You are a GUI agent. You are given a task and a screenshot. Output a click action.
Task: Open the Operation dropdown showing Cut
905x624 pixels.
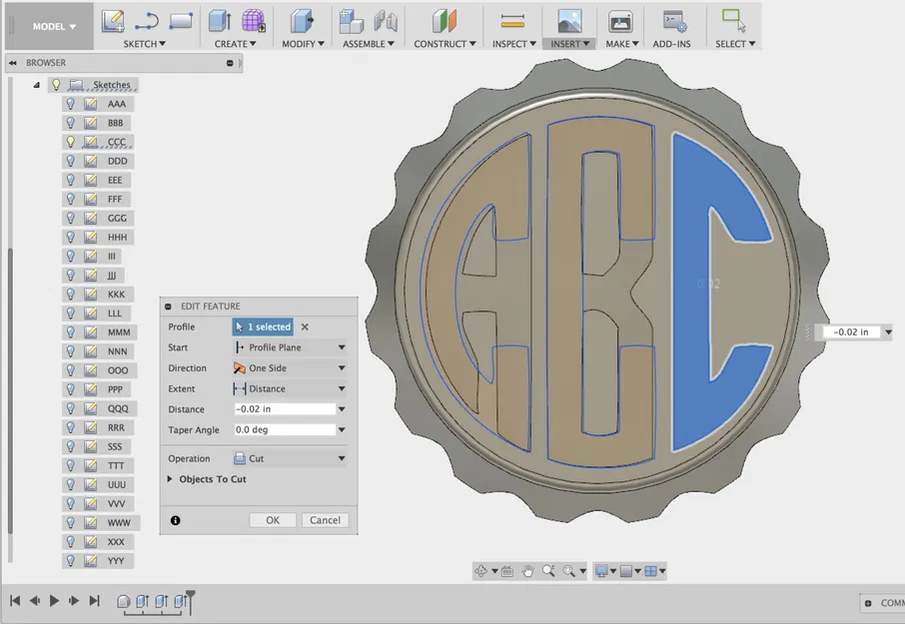289,458
